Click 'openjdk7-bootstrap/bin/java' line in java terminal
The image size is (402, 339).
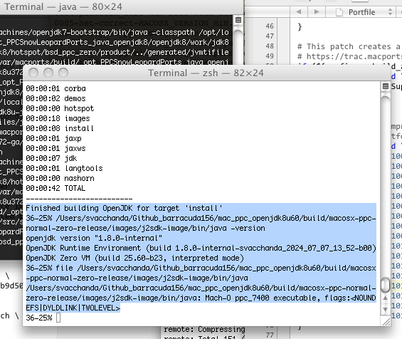[x=115, y=32]
